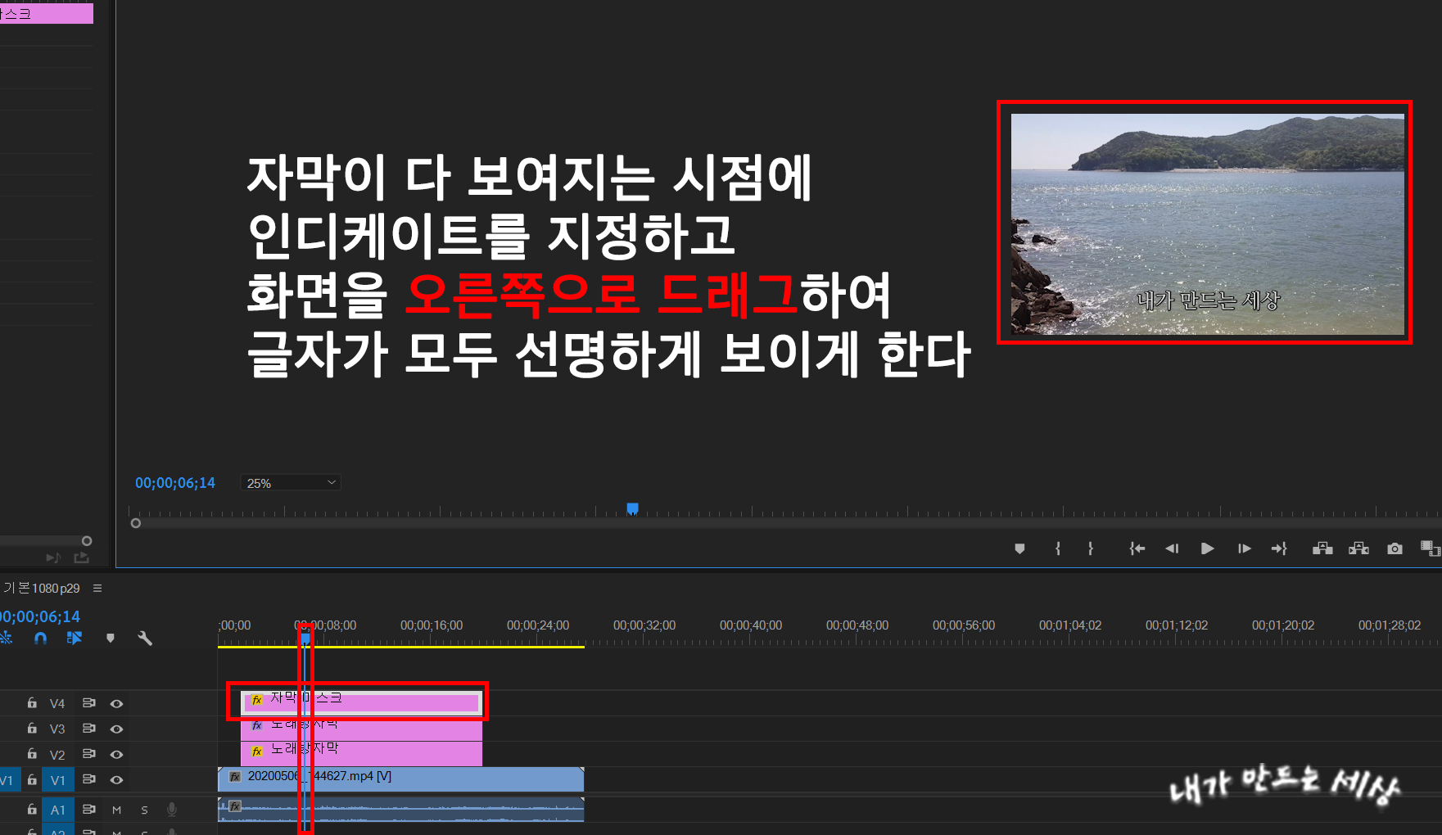Open the 기본 1080p29 sequence panel menu

[x=97, y=588]
